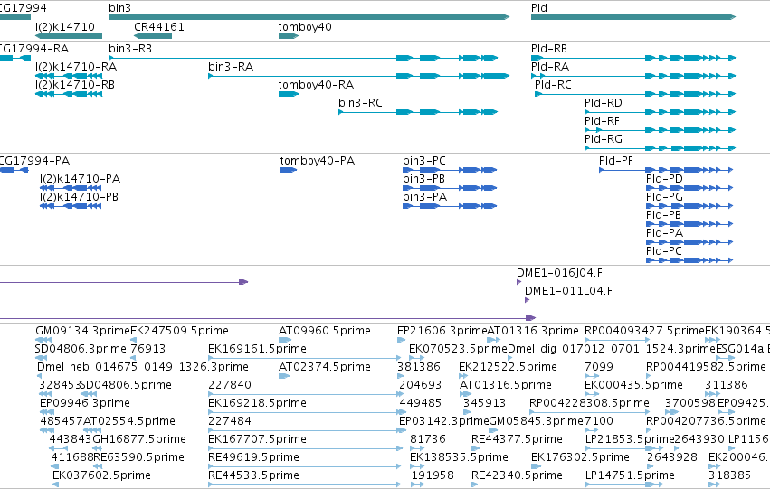
Task: Click EST GM09134.3prime
Action: coord(43,340)
